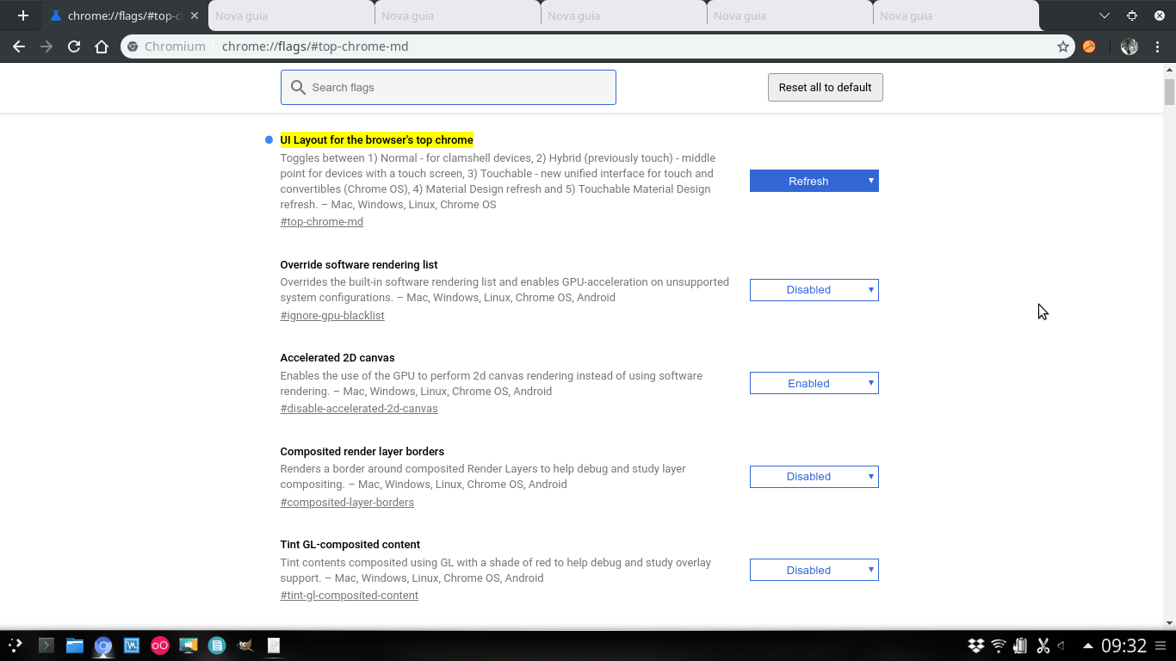The image size is (1176, 661).
Task: Click the back navigation arrow
Action: (x=19, y=46)
